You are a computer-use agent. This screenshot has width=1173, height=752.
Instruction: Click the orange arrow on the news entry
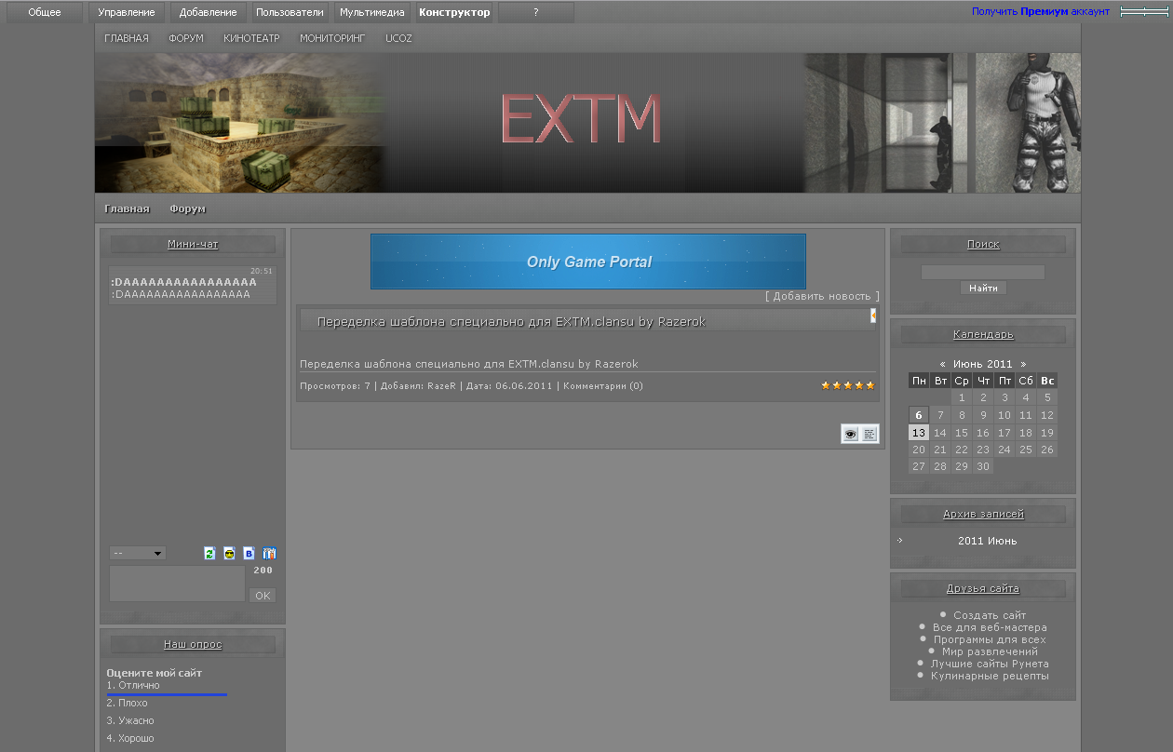[x=873, y=316]
